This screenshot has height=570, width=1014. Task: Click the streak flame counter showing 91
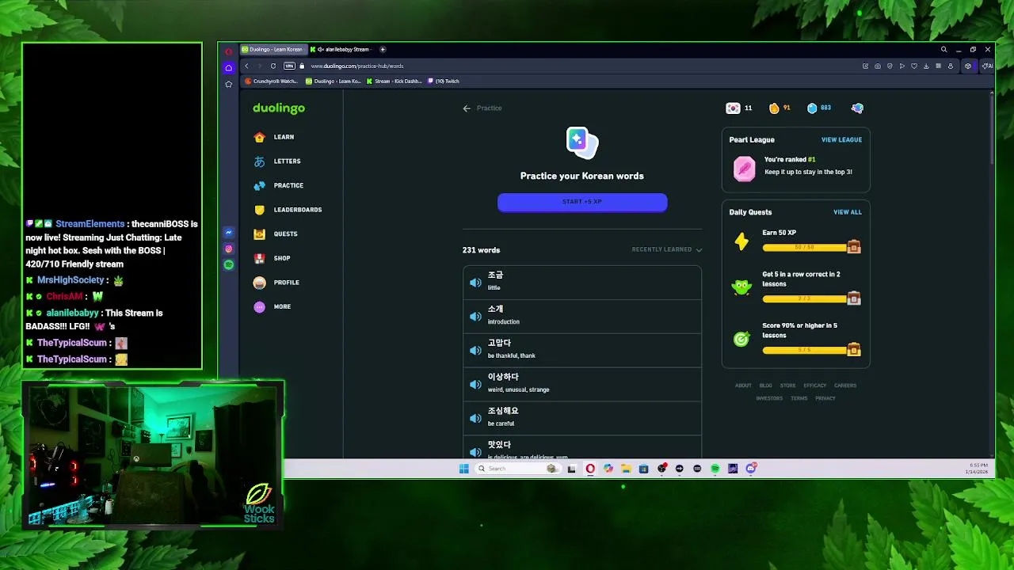[x=780, y=108]
